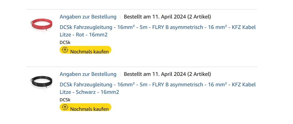
Task: Click '(2 Artikel)' in the first order row
Action: pos(199,17)
